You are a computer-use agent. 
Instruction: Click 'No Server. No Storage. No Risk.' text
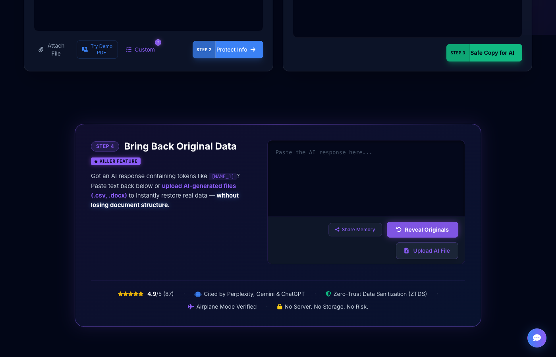tap(326, 307)
